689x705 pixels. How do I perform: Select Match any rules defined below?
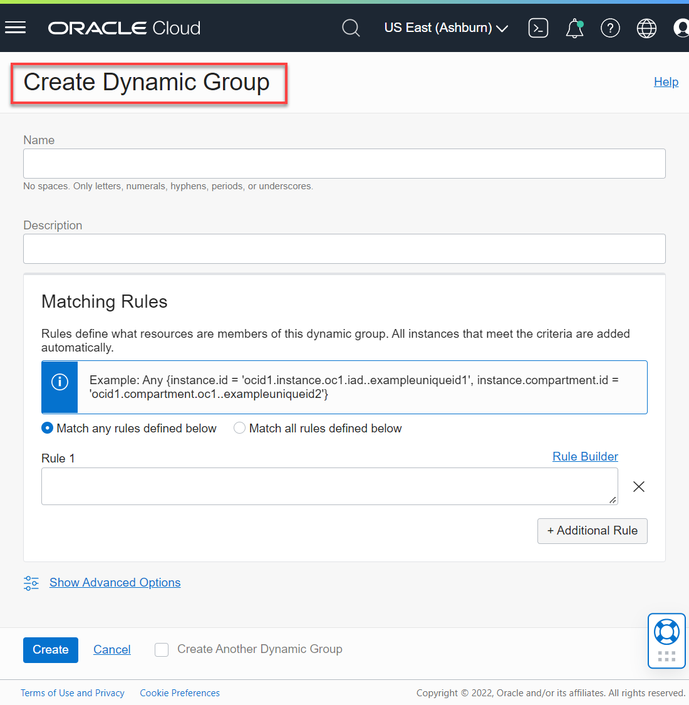48,428
